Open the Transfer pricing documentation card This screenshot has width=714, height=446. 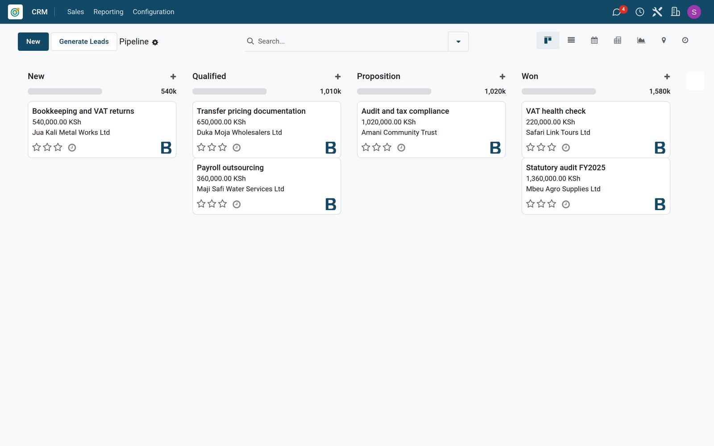click(266, 129)
